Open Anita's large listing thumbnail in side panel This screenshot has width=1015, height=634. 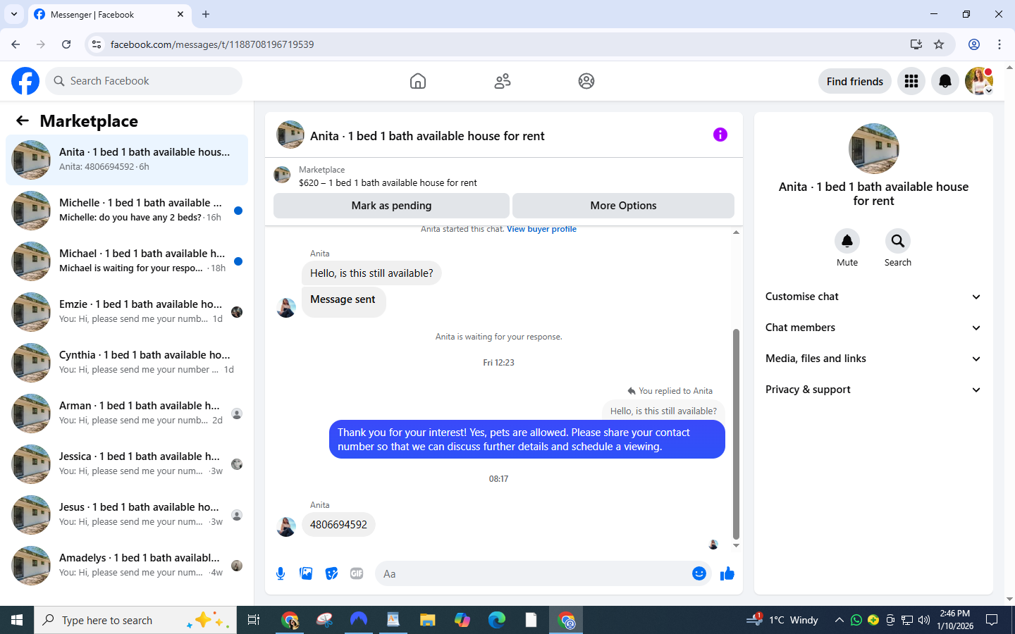(874, 149)
